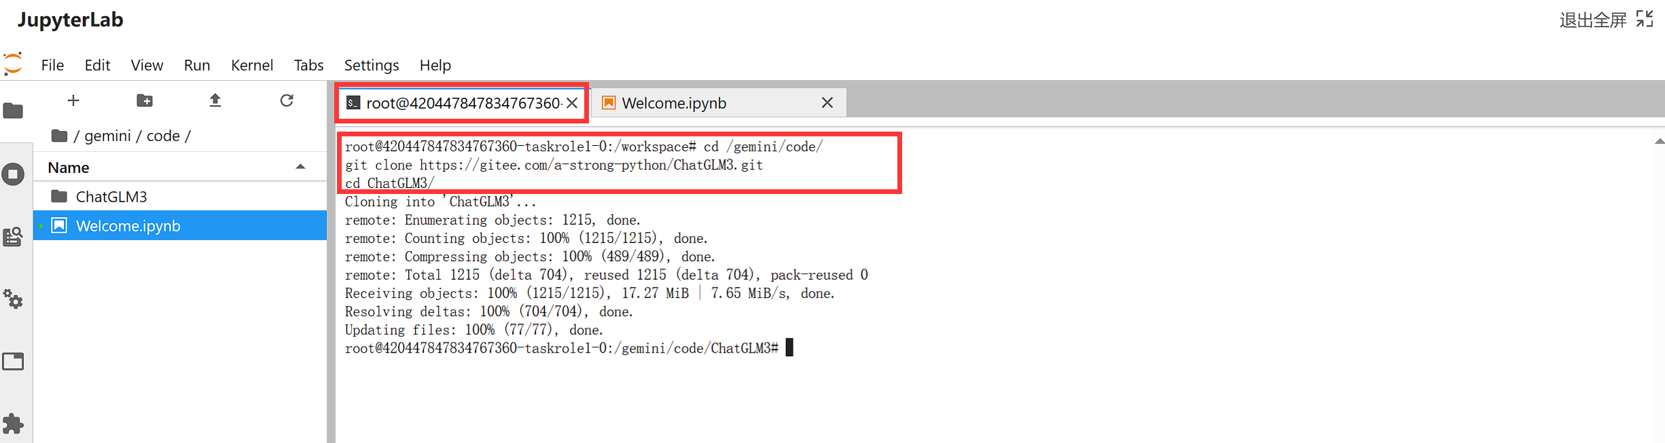Image resolution: width=1665 pixels, height=443 pixels.
Task: Open the Help menu
Action: click(x=435, y=65)
